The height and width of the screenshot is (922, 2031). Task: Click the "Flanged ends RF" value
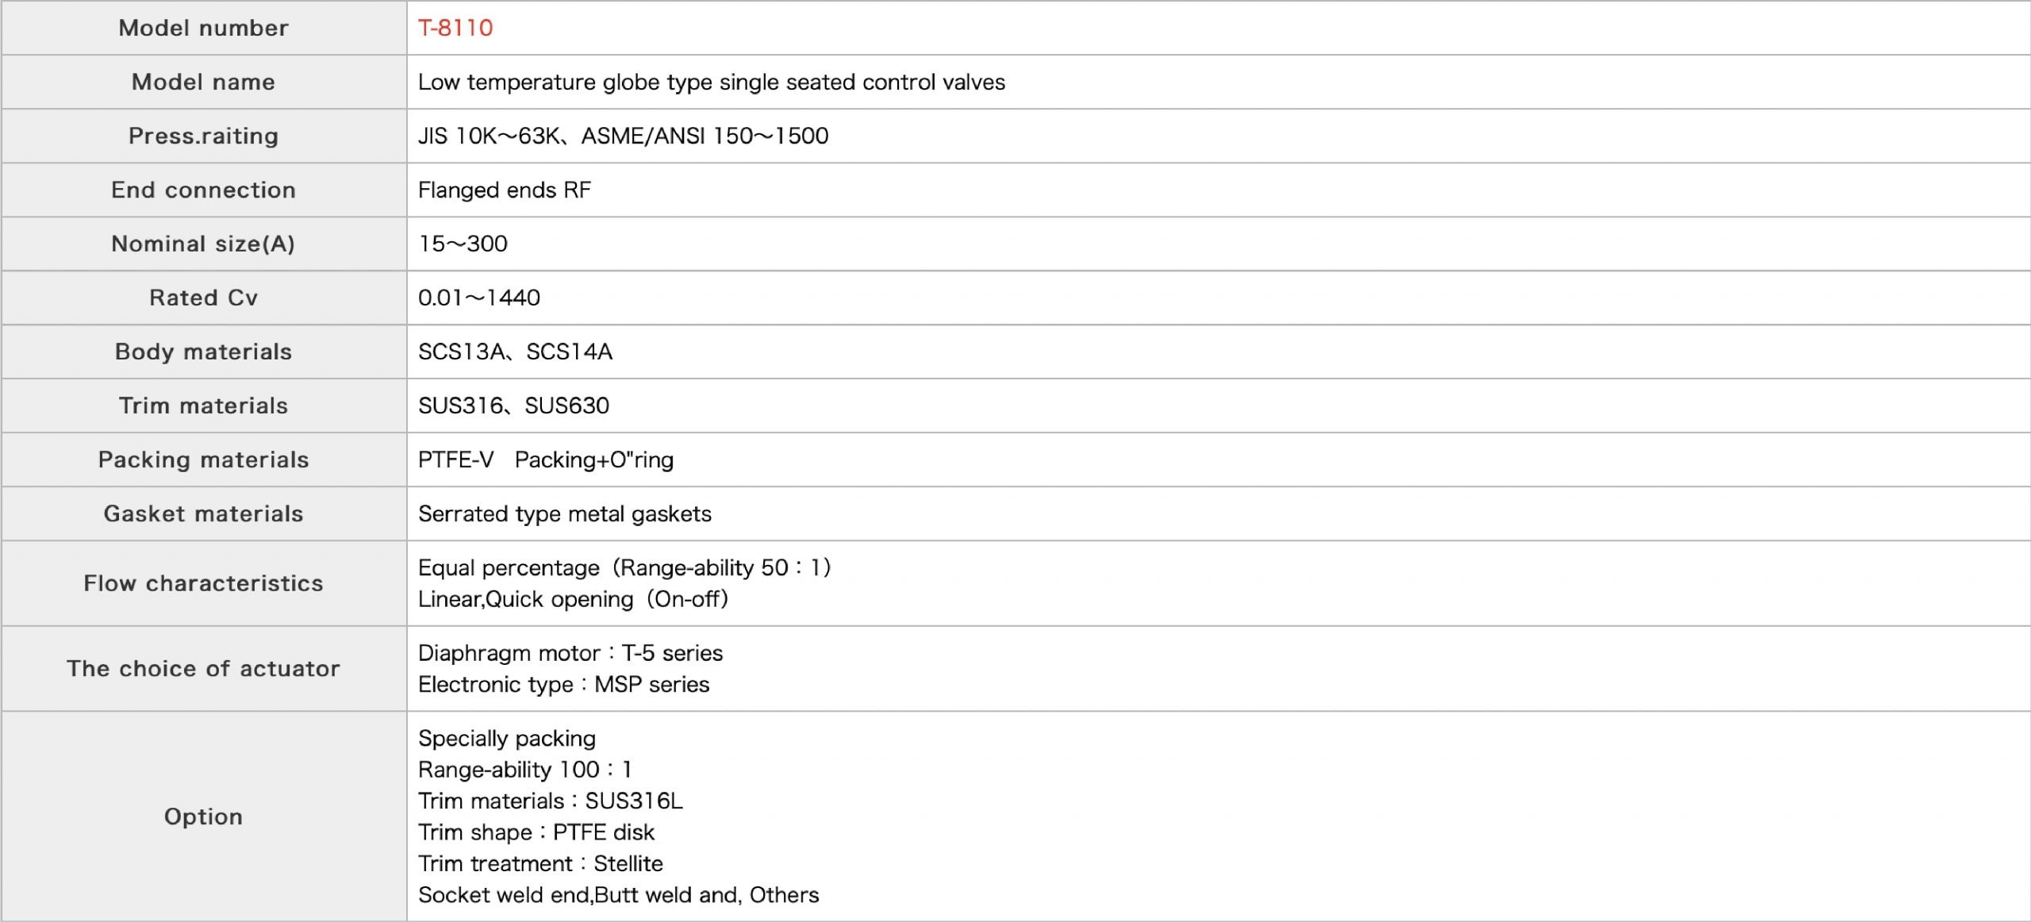tap(505, 190)
